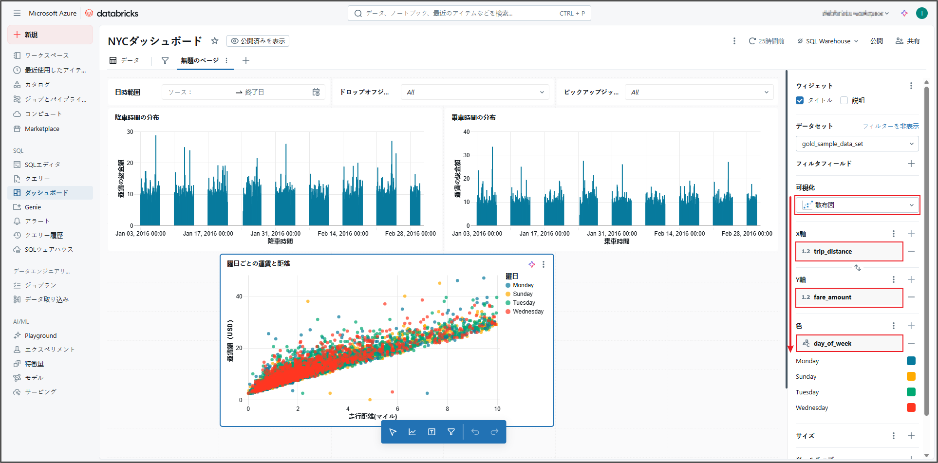
Task: Click the orange Sunday color swatch
Action: click(911, 376)
